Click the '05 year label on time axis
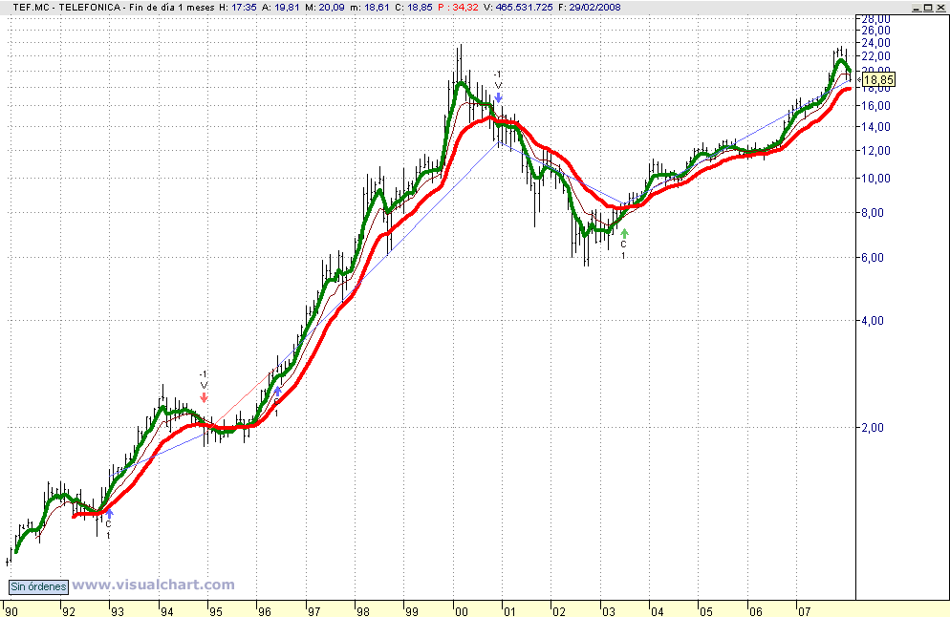This screenshot has width=950, height=617. [x=706, y=611]
